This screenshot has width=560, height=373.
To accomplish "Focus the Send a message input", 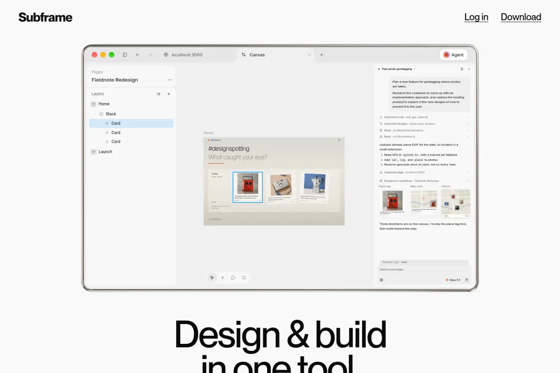I will (x=423, y=269).
